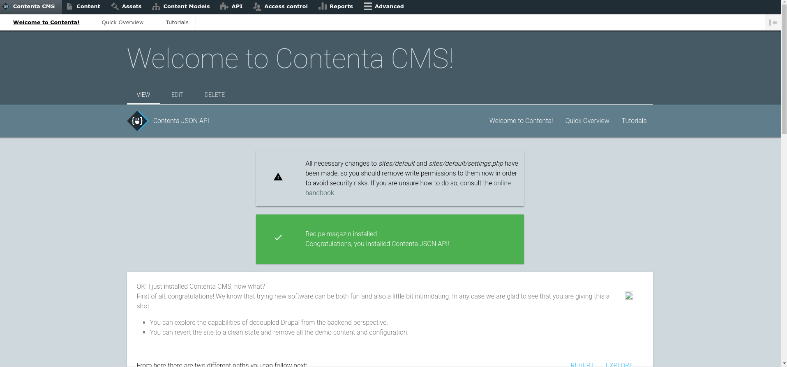Click the Contenta JSON API diamond logo
The width and height of the screenshot is (787, 367).
pyautogui.click(x=138, y=121)
